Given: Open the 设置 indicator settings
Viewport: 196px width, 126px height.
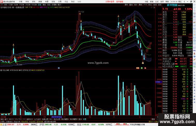Looking at the screenshot, I should click(85, 119).
